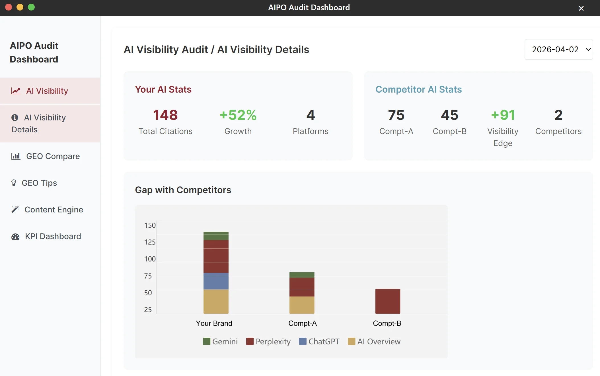The height and width of the screenshot is (376, 600).
Task: Click the AIPO Audit Dashboard sidebar title
Action: [34, 53]
